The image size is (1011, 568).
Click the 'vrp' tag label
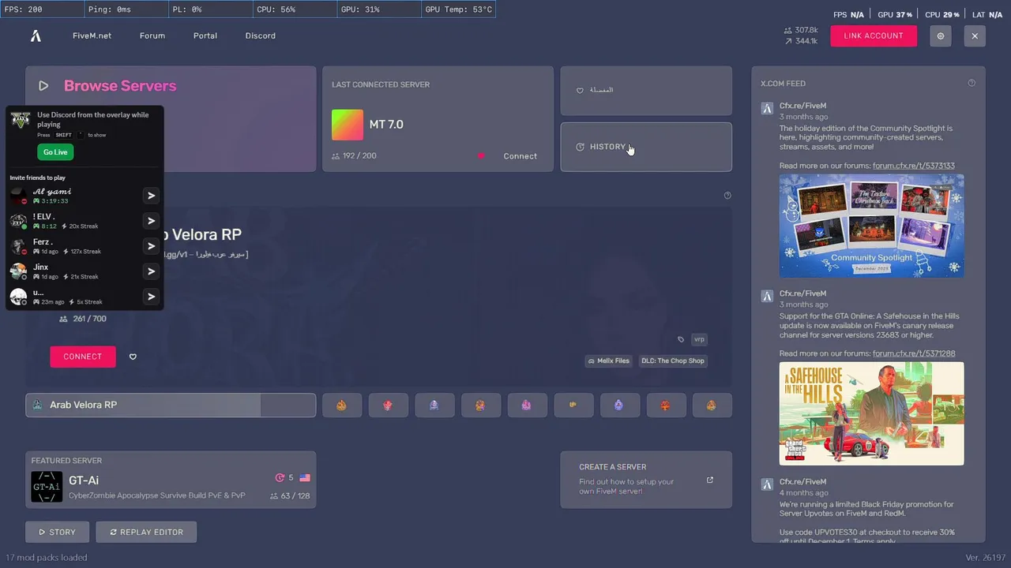[x=699, y=339]
